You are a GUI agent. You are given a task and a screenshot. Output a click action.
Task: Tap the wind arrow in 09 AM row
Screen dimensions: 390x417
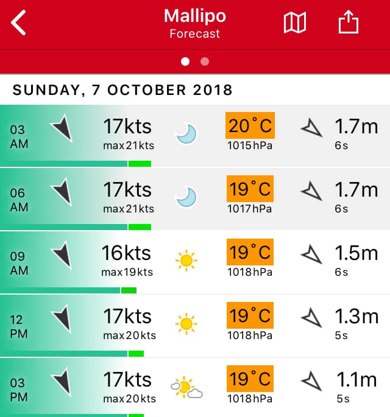pyautogui.click(x=62, y=255)
